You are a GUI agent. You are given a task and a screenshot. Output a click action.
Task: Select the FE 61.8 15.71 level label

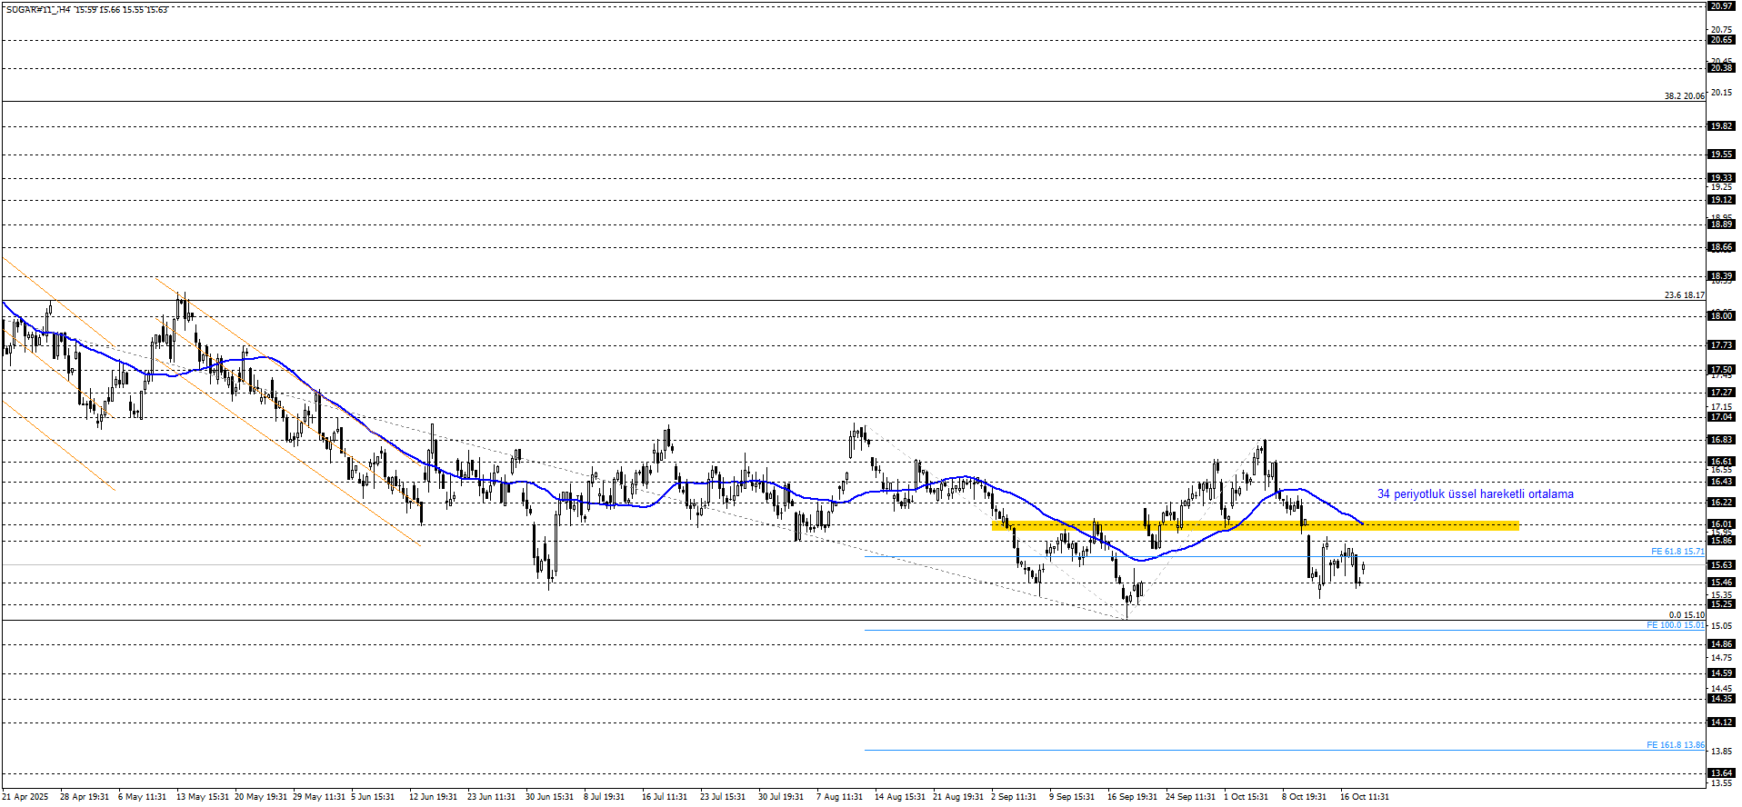[1677, 552]
